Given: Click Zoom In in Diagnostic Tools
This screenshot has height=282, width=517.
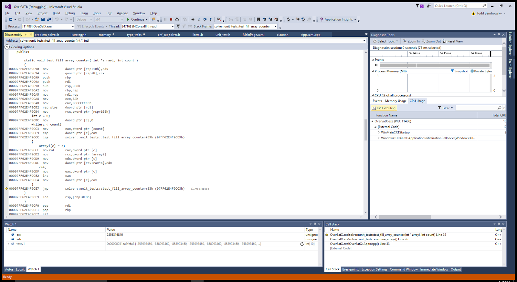Looking at the screenshot, I should coord(411,41).
